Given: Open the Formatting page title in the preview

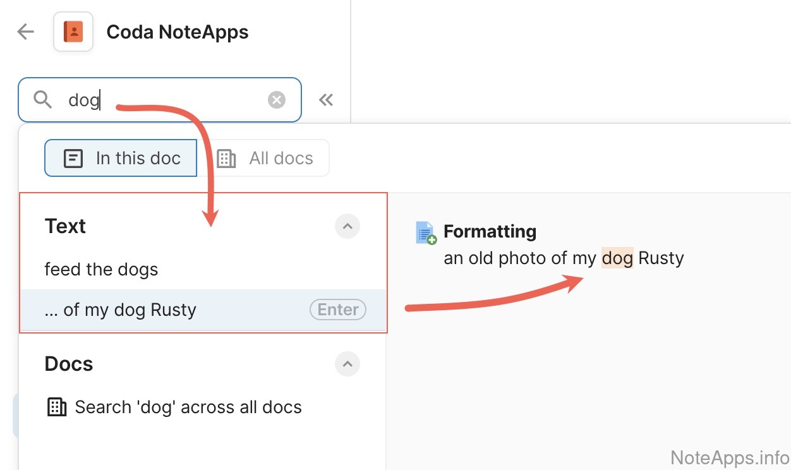Looking at the screenshot, I should (x=490, y=232).
